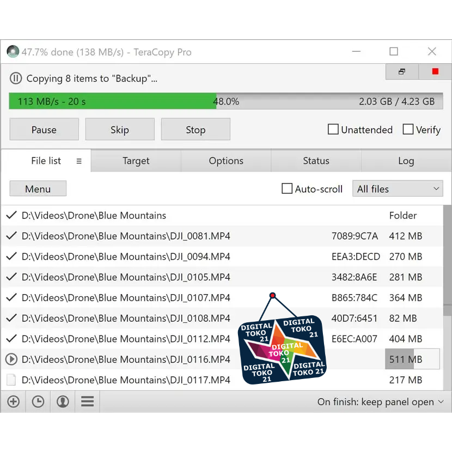Click the compact panel view icon
The height and width of the screenshot is (452, 452).
click(x=402, y=71)
